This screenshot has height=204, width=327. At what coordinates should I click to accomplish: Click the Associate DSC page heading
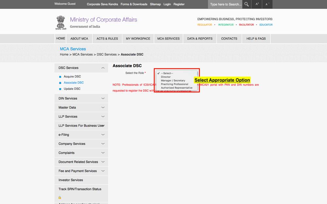coord(127,66)
